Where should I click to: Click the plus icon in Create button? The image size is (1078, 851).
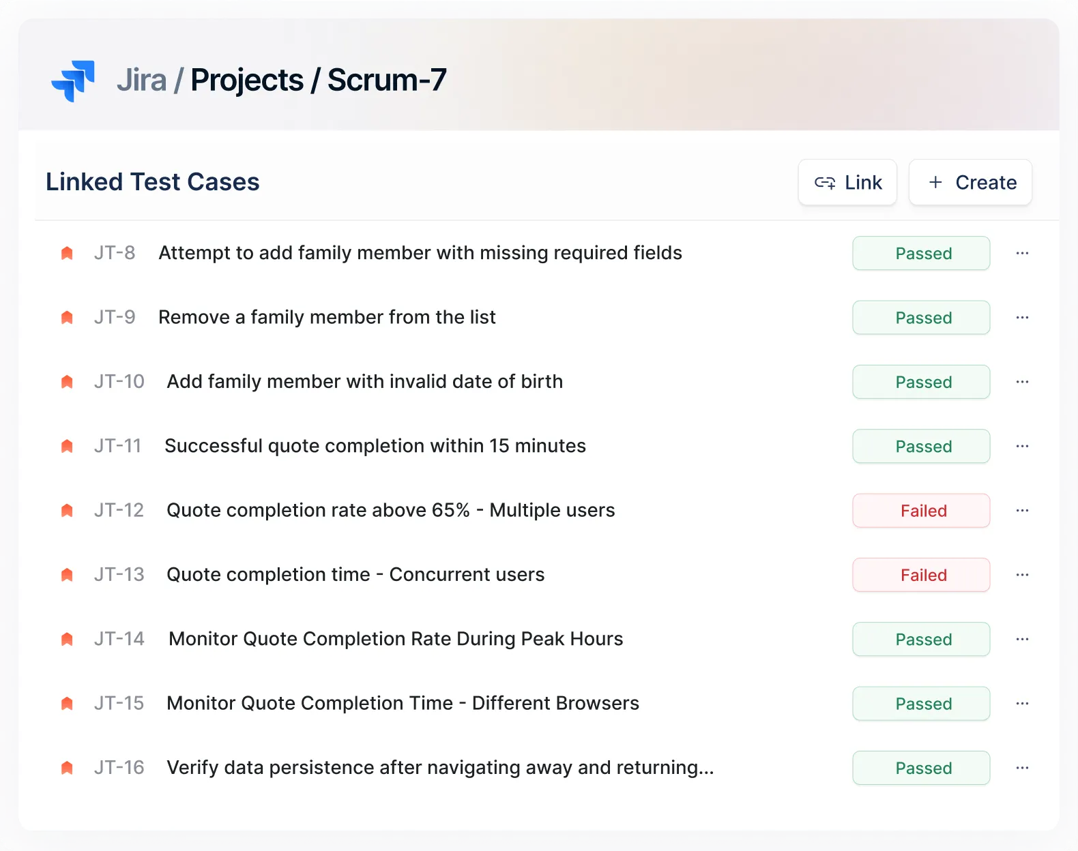[934, 182]
